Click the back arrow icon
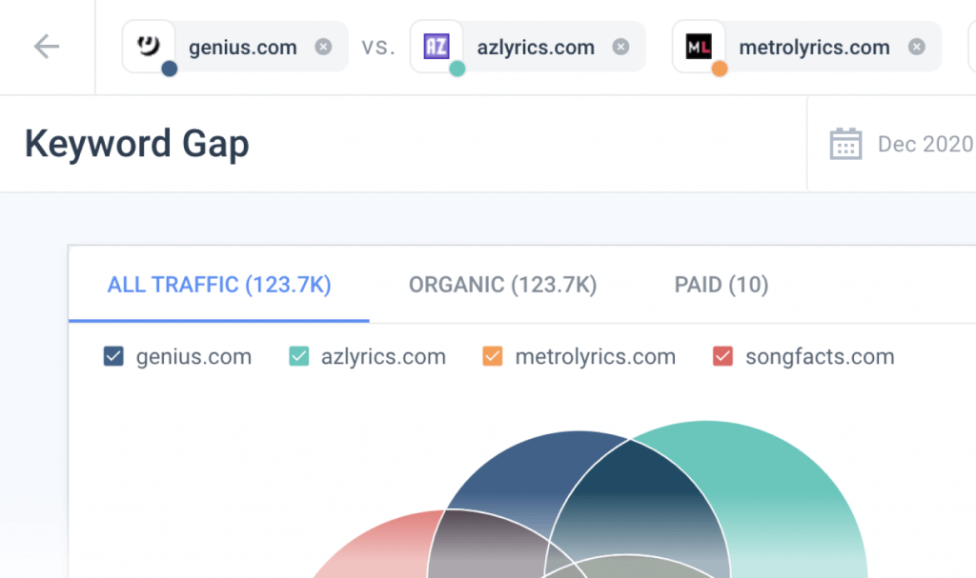 coord(47,45)
